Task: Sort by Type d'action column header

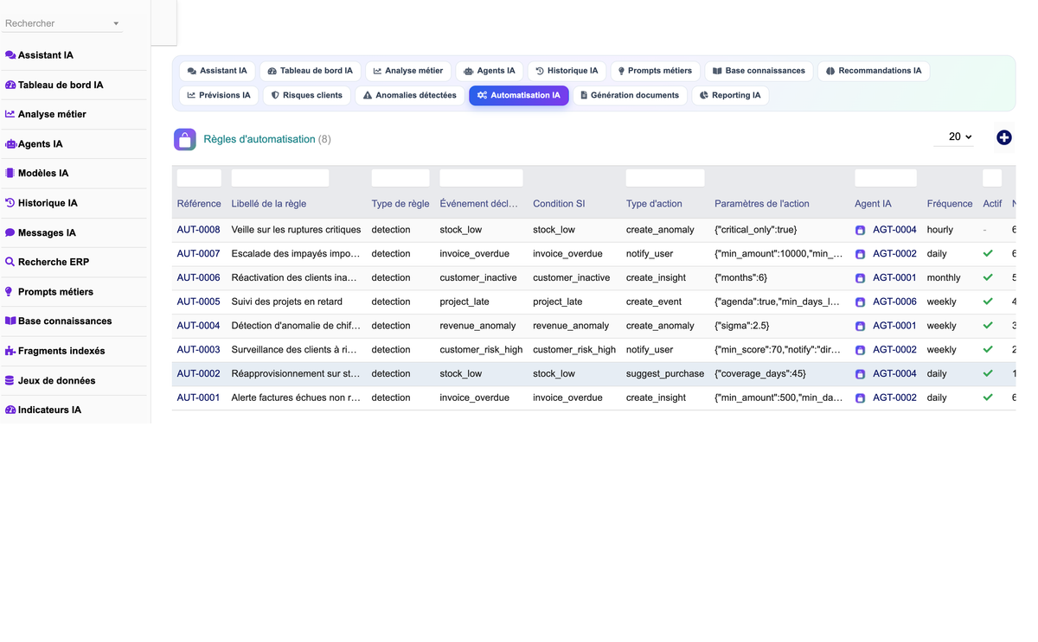Action: pos(654,204)
